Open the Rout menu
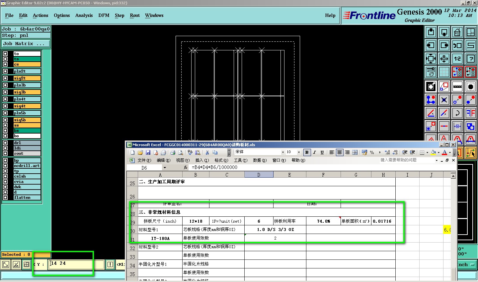 point(135,16)
